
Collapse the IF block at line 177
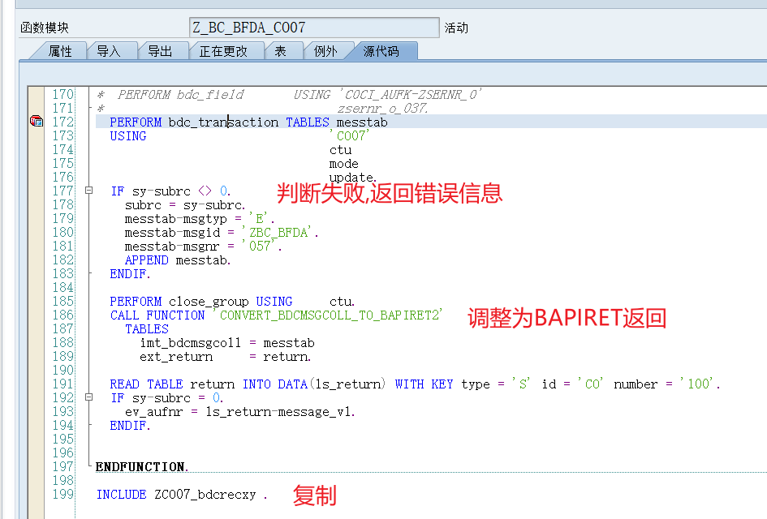[x=89, y=190]
